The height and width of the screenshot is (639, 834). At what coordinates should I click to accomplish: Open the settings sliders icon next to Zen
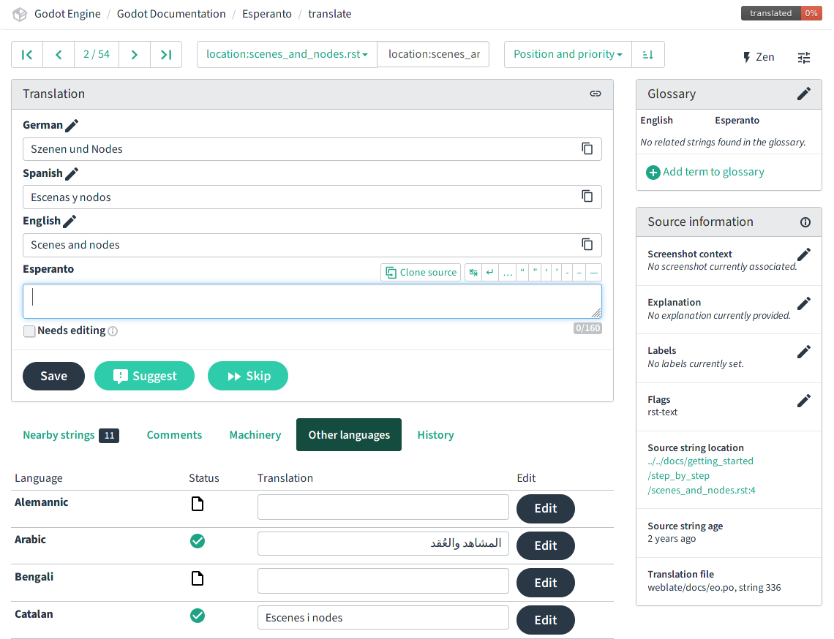pos(804,57)
